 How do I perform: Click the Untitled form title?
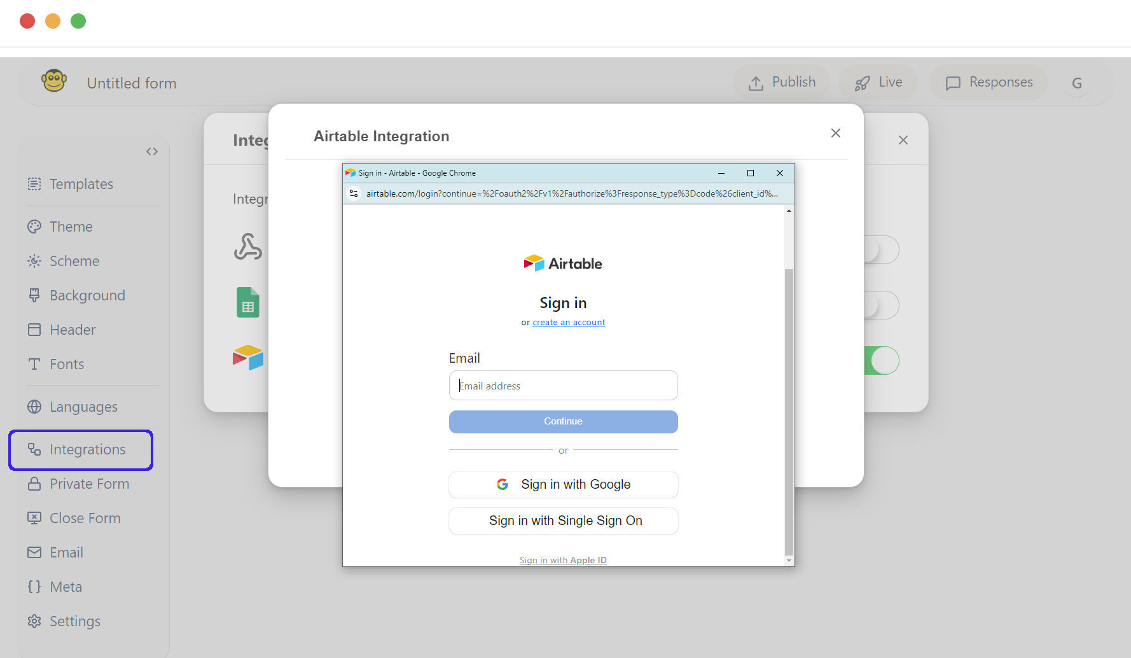(x=132, y=83)
